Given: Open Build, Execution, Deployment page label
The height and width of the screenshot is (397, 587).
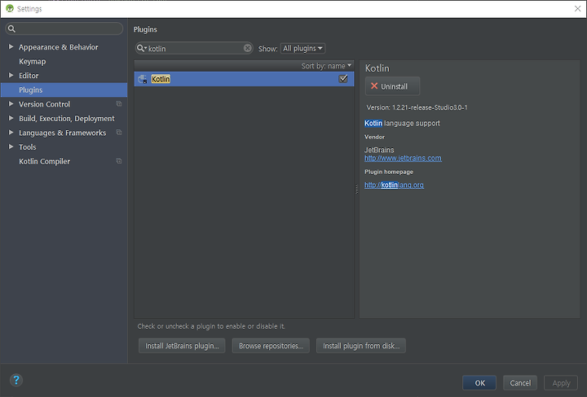Looking at the screenshot, I should (x=67, y=119).
